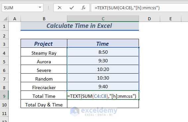The height and width of the screenshot is (122, 188).
Task: Click the time cell '10:20'
Action: click(103, 69)
